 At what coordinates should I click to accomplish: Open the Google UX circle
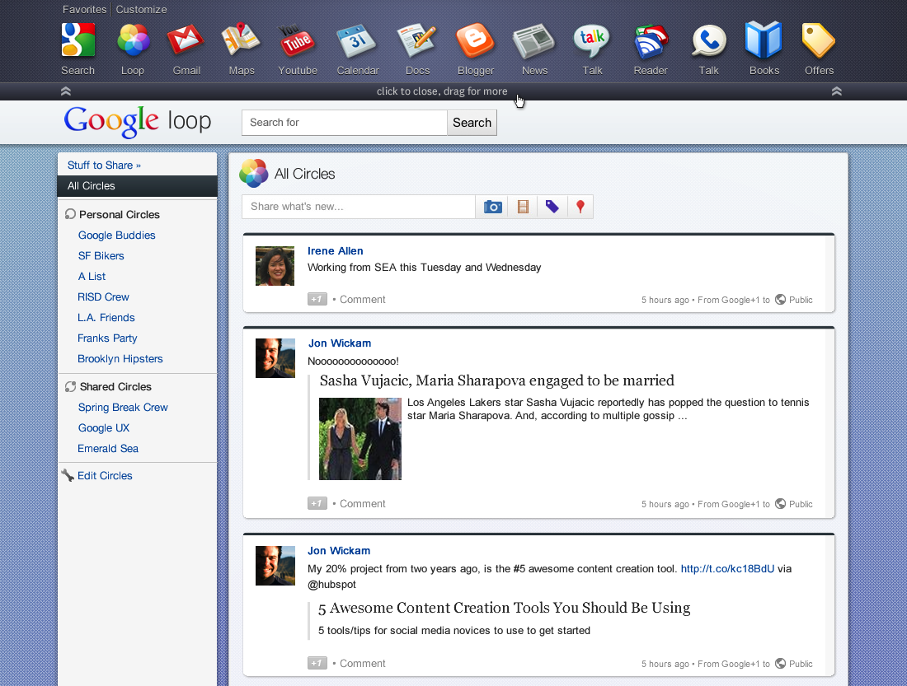(x=104, y=428)
